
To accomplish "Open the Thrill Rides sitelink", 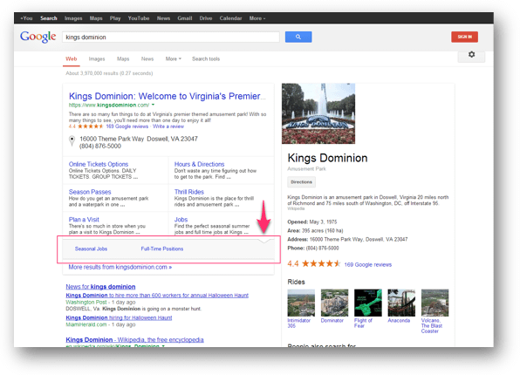I will click(x=189, y=192).
